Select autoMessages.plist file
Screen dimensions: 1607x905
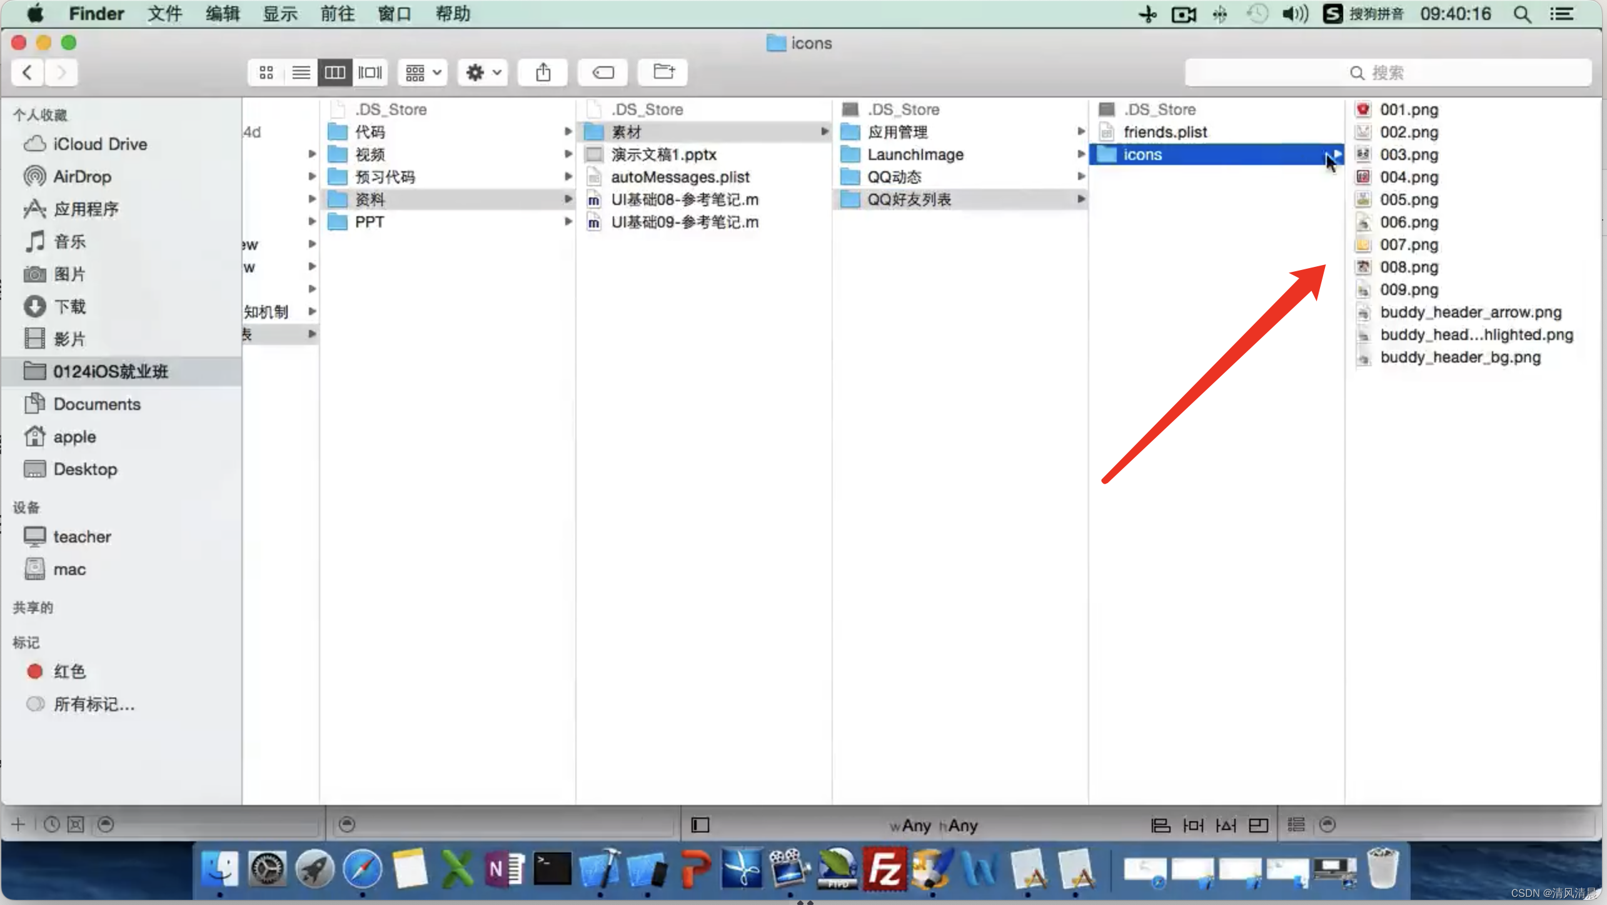(x=705, y=176)
